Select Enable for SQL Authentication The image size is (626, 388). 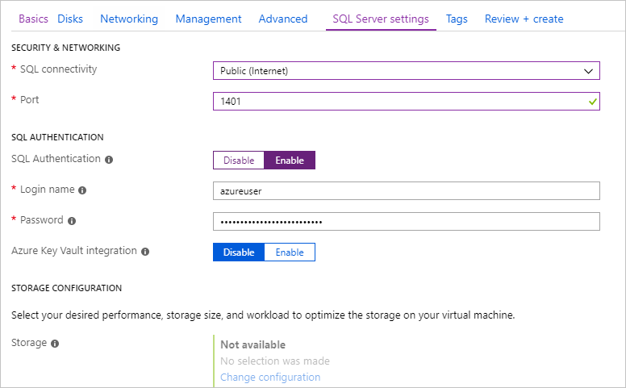(x=290, y=161)
